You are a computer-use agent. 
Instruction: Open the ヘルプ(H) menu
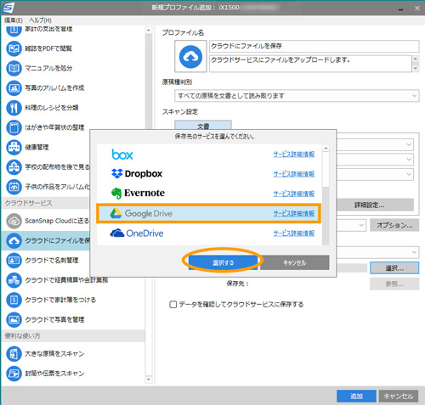tap(41, 20)
